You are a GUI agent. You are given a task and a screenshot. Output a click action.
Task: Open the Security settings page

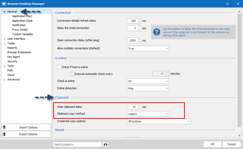(x=12, y=61)
